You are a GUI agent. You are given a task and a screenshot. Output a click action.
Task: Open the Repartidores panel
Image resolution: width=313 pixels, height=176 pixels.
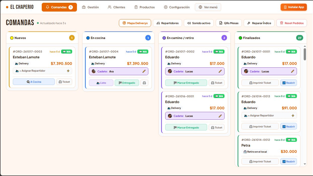pyautogui.click(x=167, y=23)
